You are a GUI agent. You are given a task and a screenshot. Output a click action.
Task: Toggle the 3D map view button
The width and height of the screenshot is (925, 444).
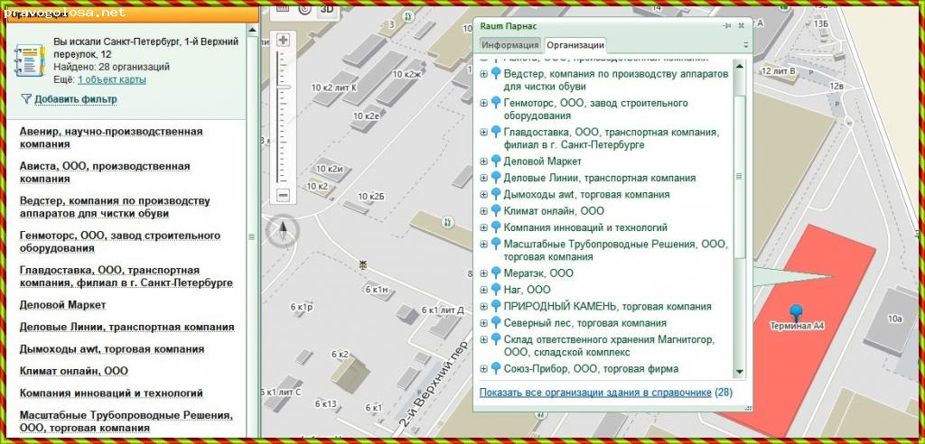pyautogui.click(x=327, y=7)
